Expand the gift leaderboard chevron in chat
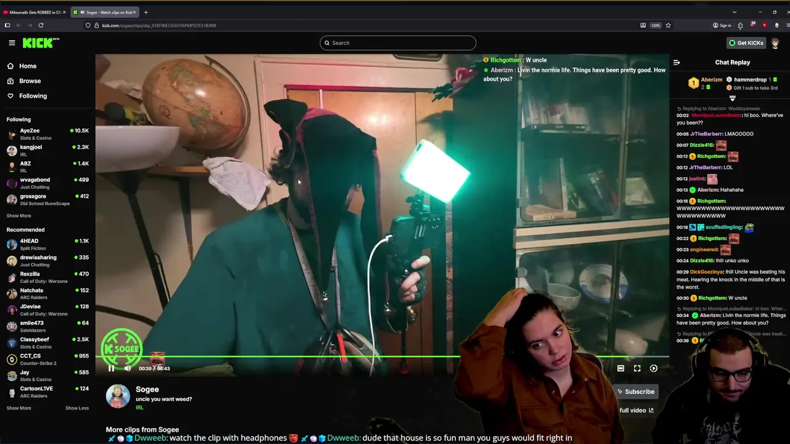 (x=733, y=99)
